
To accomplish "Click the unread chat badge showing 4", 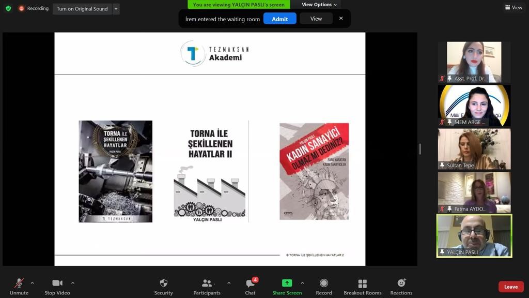I will pyautogui.click(x=255, y=280).
